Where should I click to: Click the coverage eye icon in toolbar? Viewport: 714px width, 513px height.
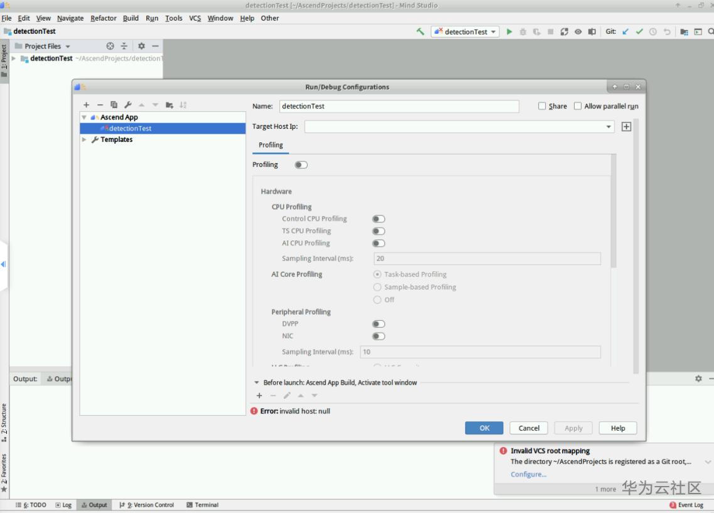[x=578, y=31]
